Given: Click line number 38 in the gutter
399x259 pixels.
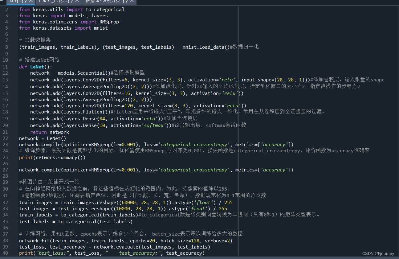Looking at the screenshot, I should (6, 241).
